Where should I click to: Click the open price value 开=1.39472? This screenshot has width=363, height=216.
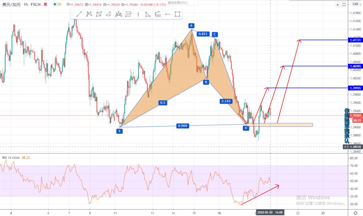pyautogui.click(x=75, y=5)
